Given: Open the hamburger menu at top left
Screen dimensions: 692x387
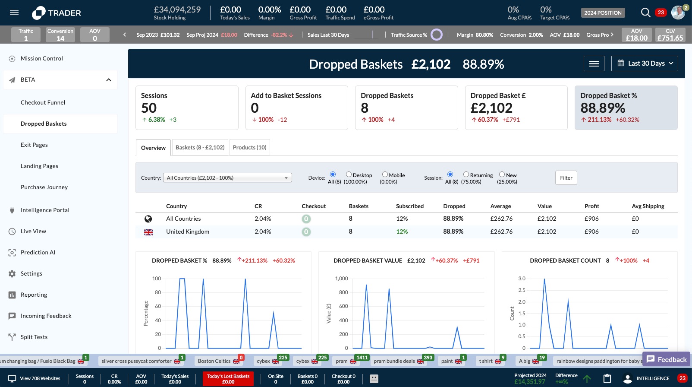Looking at the screenshot, I should (14, 13).
